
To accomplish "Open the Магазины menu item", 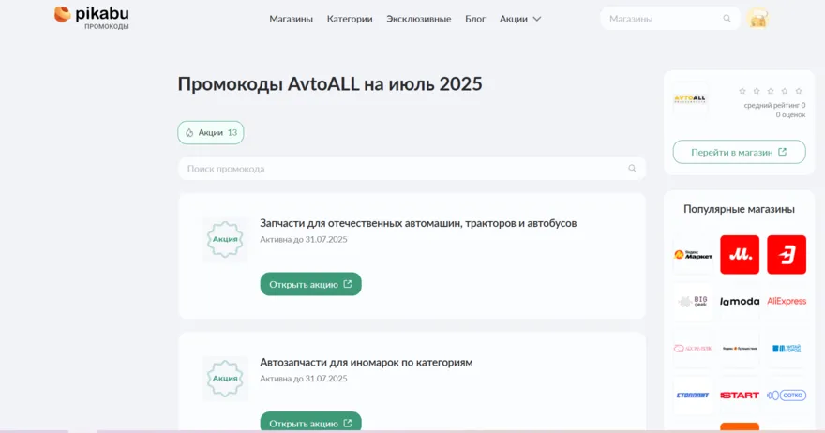I will coord(291,19).
